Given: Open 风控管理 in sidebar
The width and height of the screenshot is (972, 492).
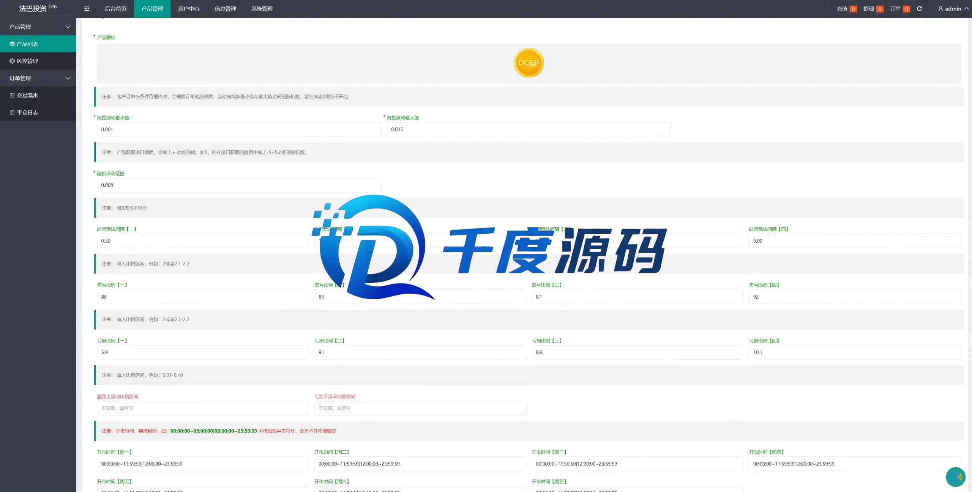Looking at the screenshot, I should pyautogui.click(x=38, y=61).
